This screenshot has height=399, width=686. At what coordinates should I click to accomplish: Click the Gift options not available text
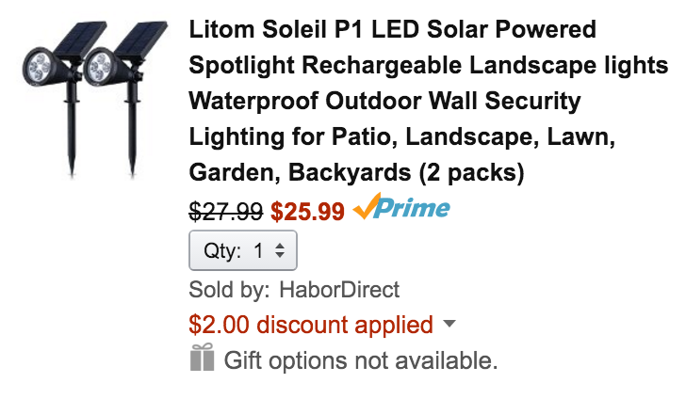pos(360,359)
